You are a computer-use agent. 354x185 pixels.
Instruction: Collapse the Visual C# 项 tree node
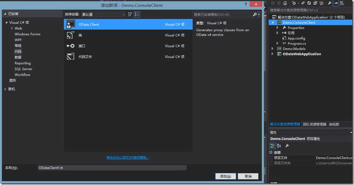(6, 22)
